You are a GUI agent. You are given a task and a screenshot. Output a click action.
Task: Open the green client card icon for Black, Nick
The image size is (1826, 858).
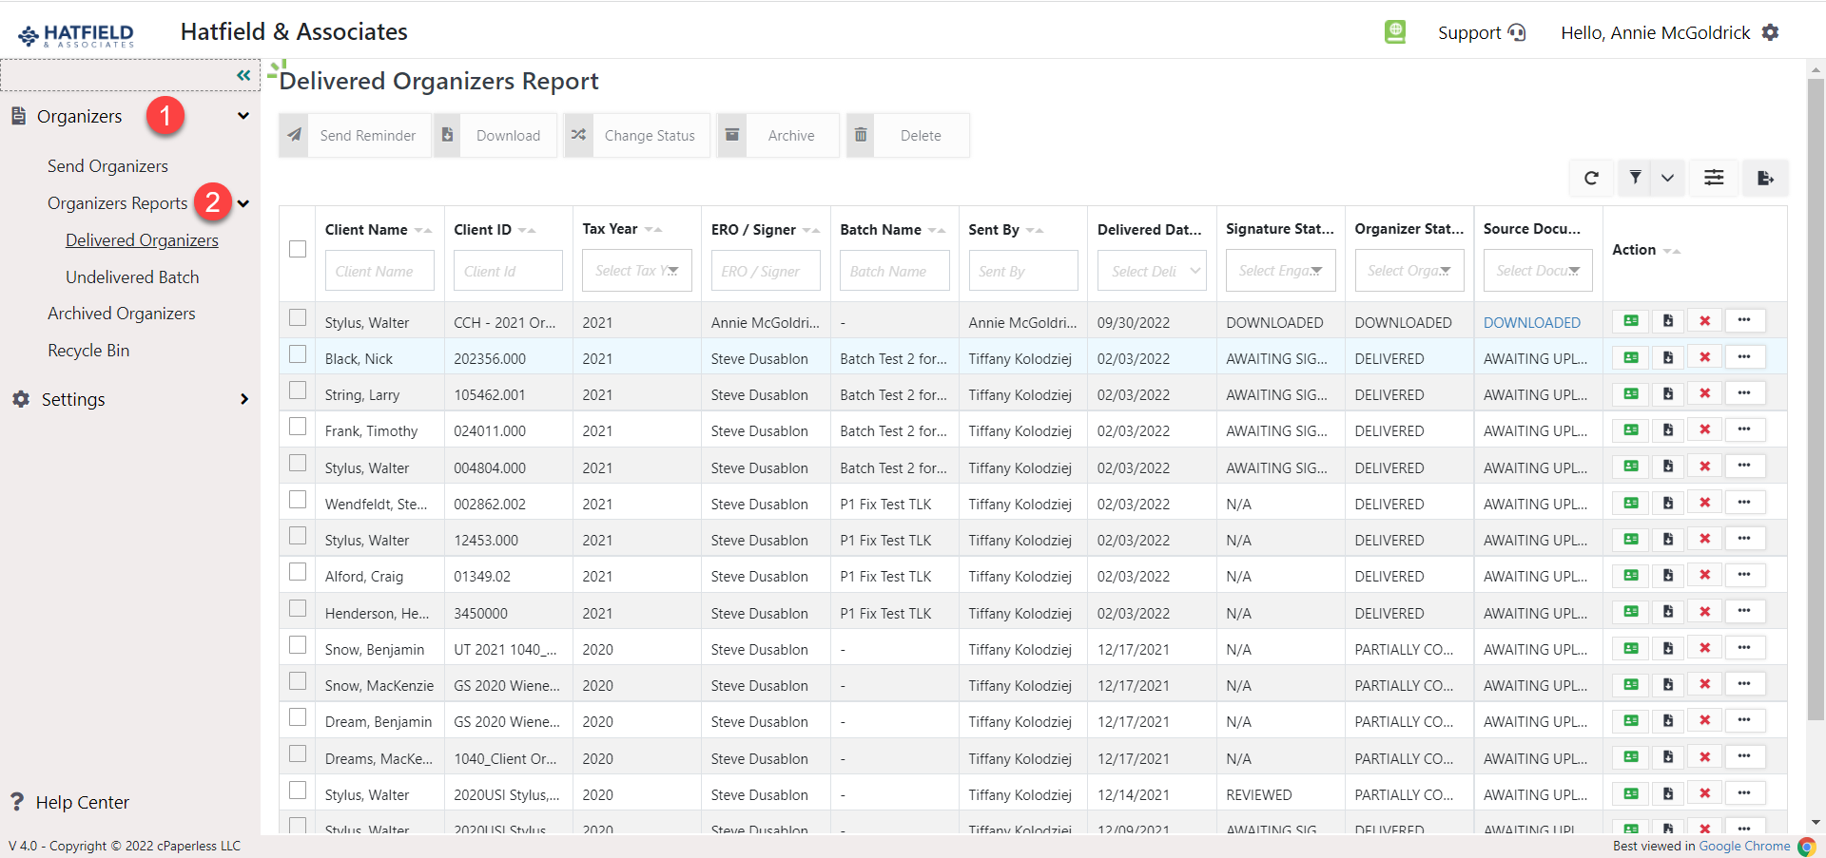tap(1630, 357)
